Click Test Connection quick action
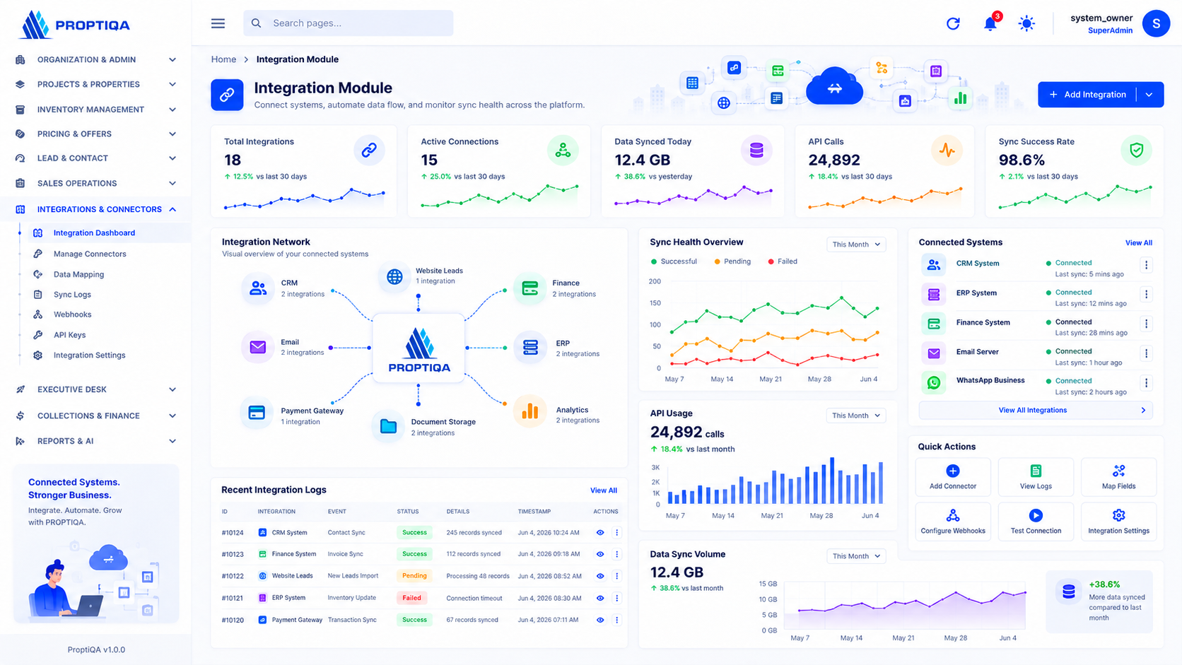Image resolution: width=1182 pixels, height=665 pixels. click(1036, 522)
